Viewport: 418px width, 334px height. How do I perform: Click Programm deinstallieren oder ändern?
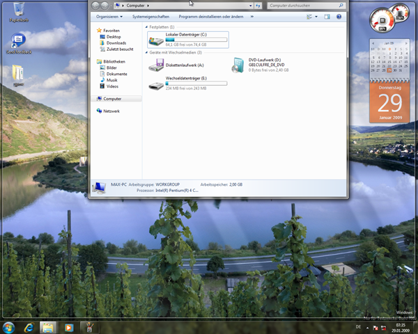tap(211, 17)
